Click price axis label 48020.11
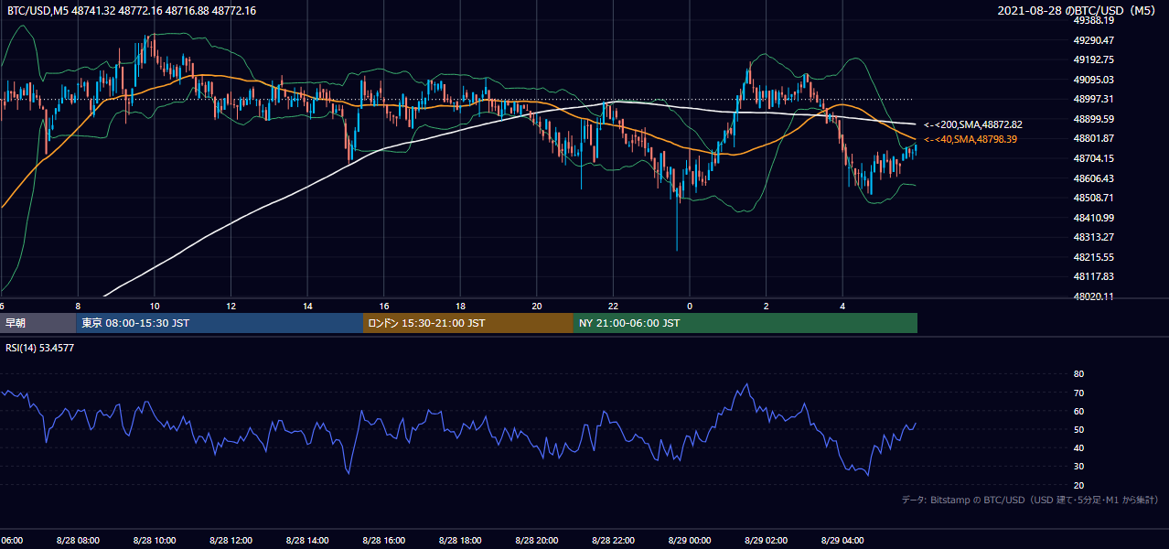Image resolution: width=1169 pixels, height=549 pixels. [1093, 296]
